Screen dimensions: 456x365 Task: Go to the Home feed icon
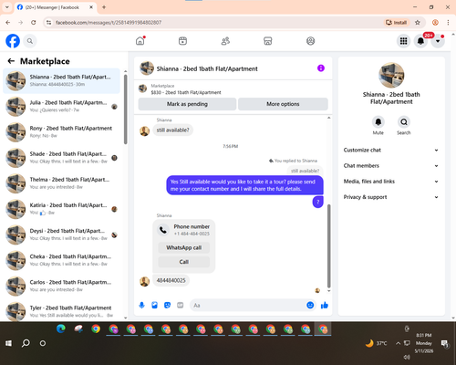[x=140, y=41]
